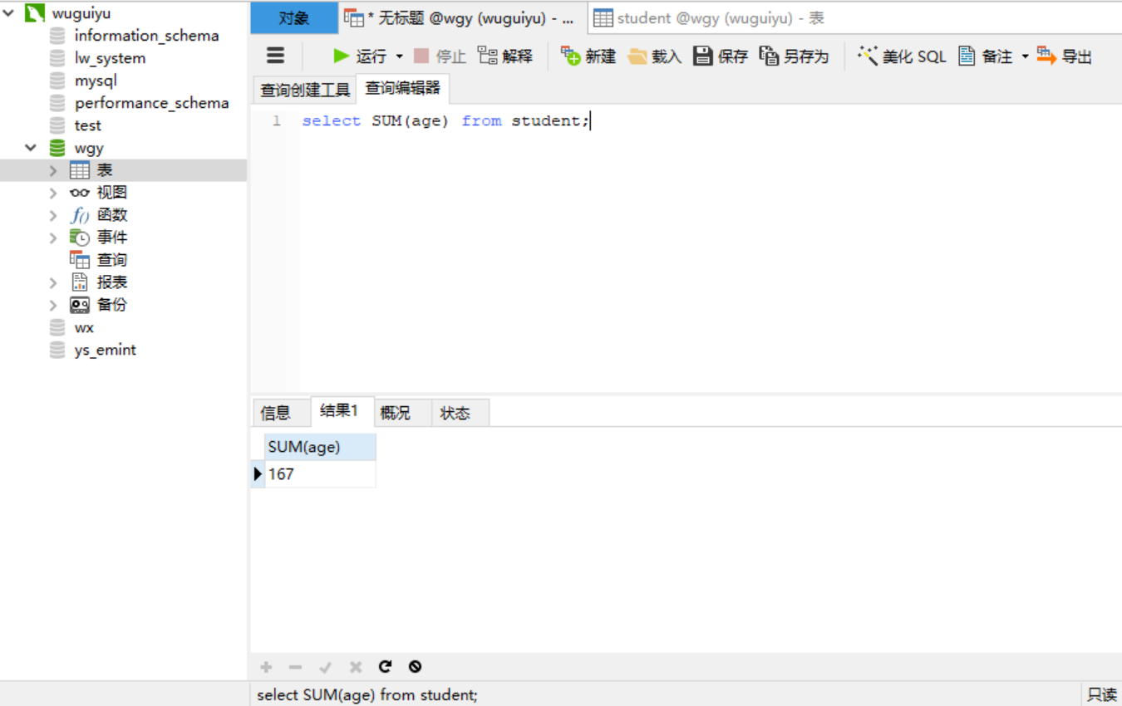Expand the 报表 reports node
The image size is (1122, 706).
tap(53, 282)
